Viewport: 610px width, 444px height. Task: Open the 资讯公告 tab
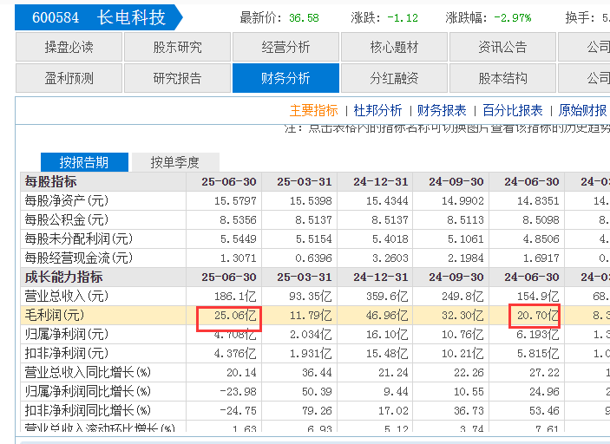click(x=502, y=47)
